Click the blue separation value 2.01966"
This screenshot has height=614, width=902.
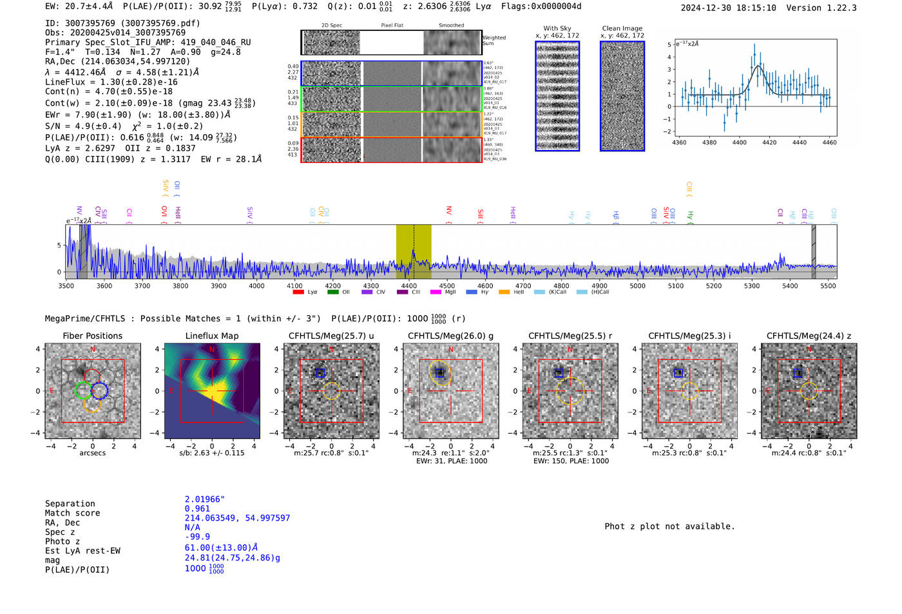tap(205, 499)
